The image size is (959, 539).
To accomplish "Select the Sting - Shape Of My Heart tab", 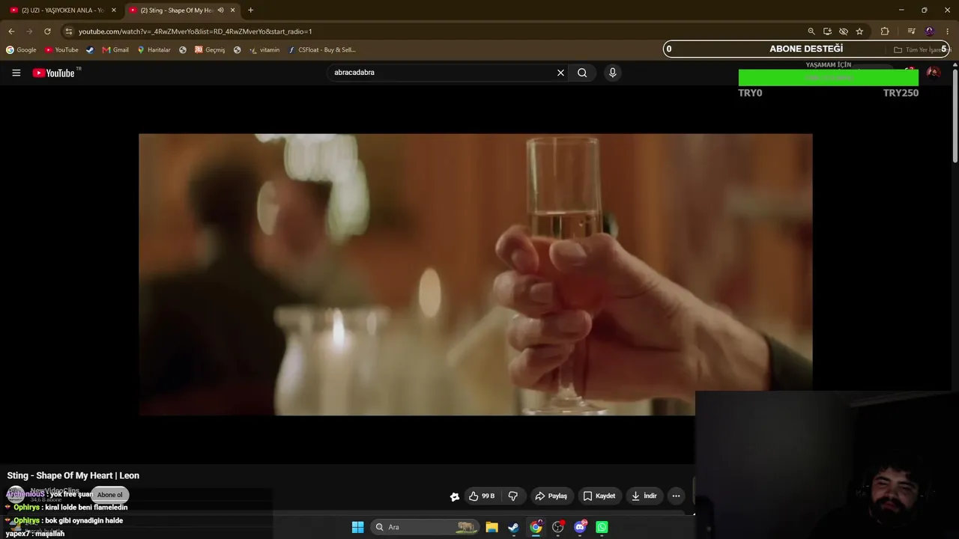I will tap(178, 10).
